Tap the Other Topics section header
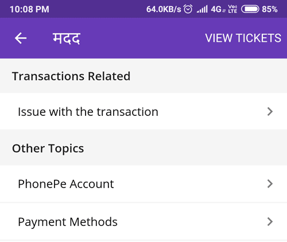This screenshot has width=287, height=242. point(48,149)
